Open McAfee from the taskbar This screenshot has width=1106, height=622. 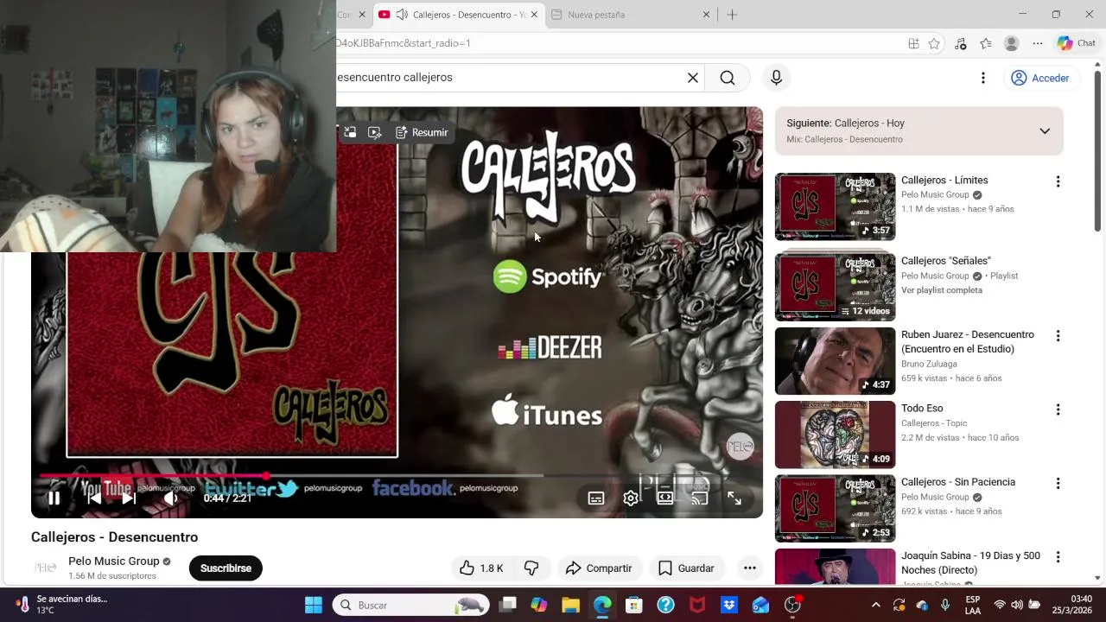697,605
